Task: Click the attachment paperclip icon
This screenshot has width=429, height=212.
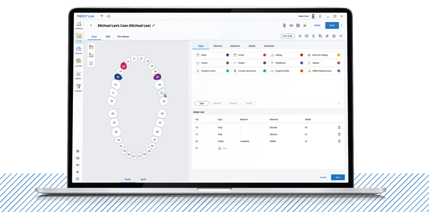Action: (327, 36)
